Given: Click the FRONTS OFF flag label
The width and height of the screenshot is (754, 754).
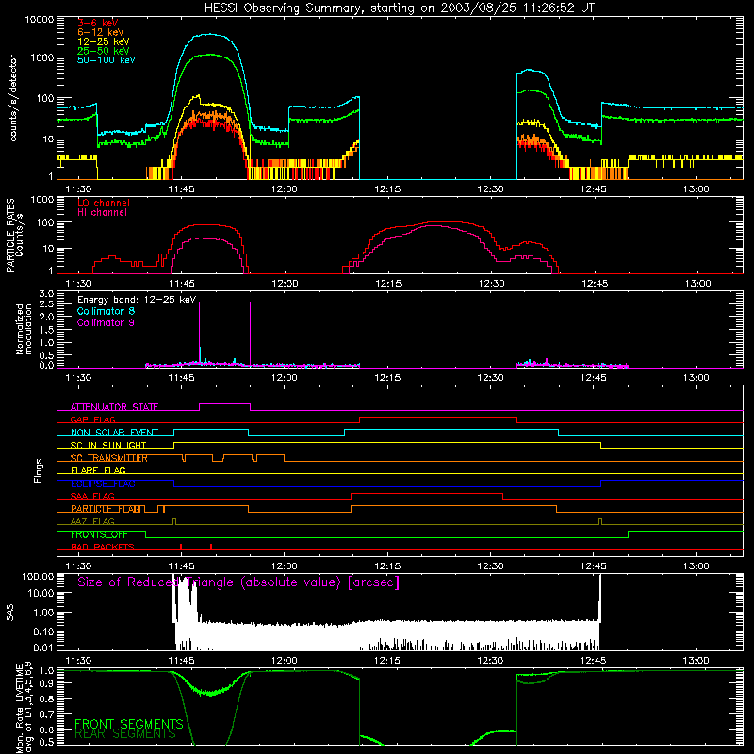Looking at the screenshot, I should click(99, 534).
